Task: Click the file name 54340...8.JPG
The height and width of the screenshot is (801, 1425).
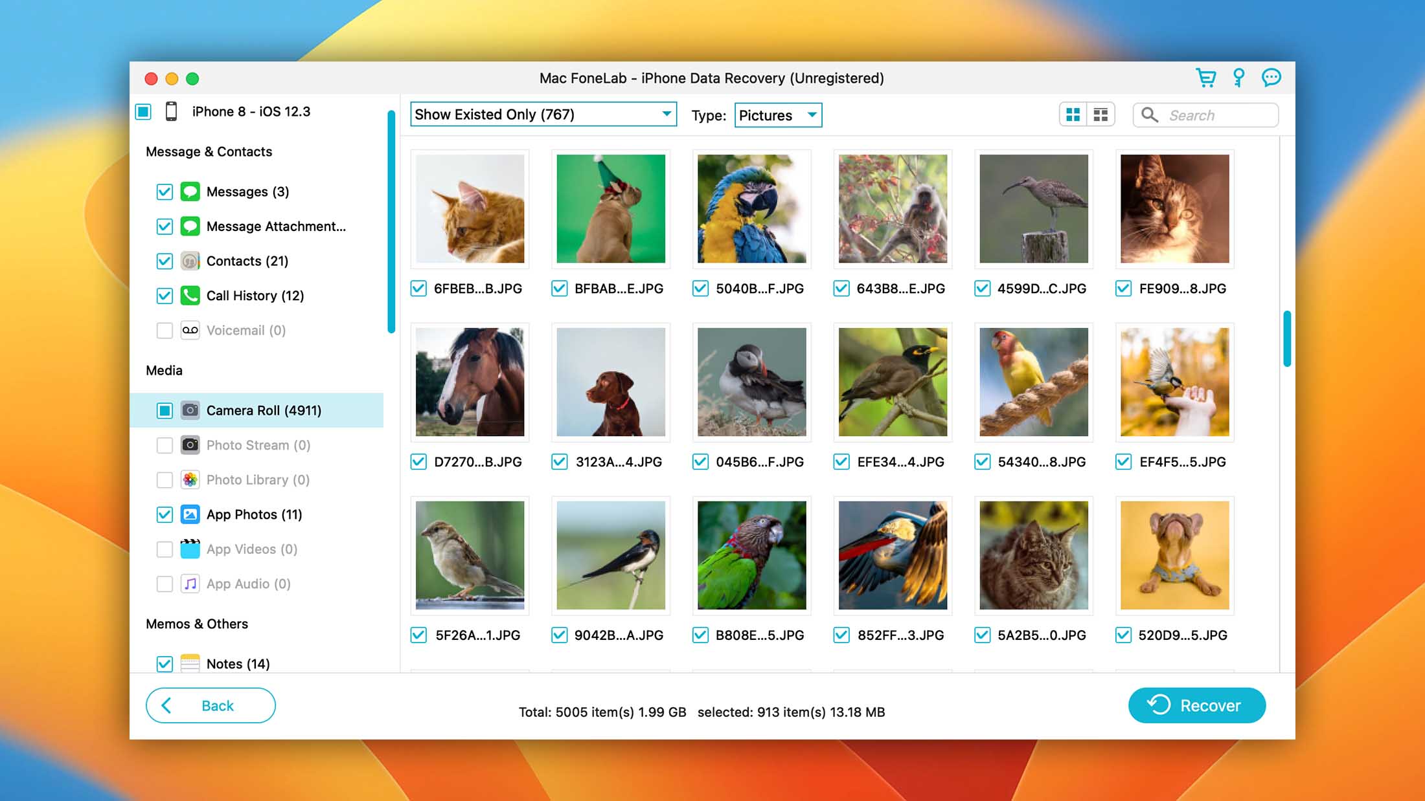Action: [1042, 462]
